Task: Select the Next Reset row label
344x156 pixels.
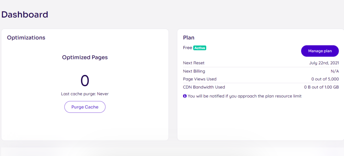Action: pyautogui.click(x=194, y=63)
